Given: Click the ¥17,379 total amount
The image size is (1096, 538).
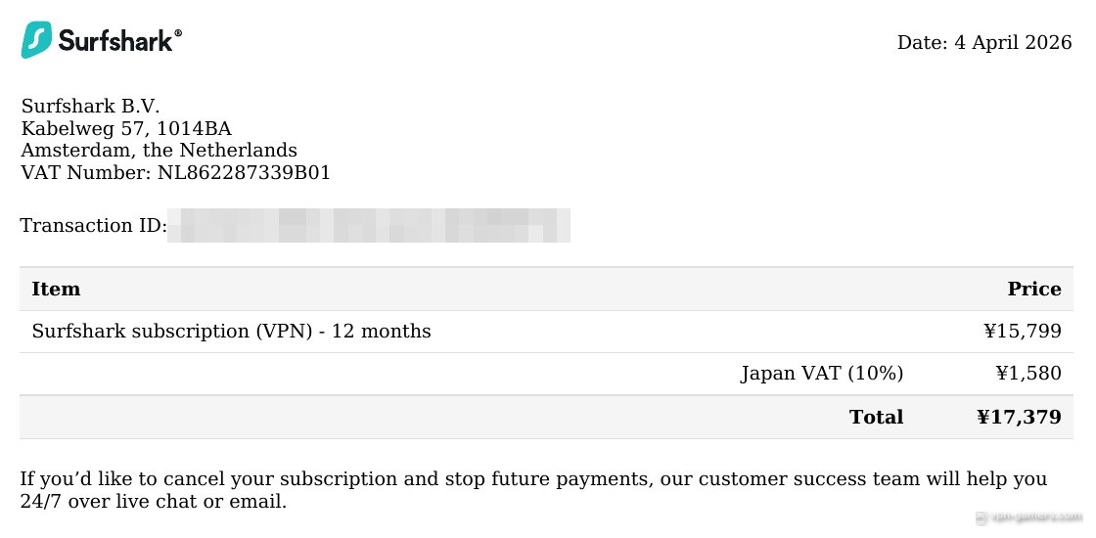Looking at the screenshot, I should [1019, 417].
